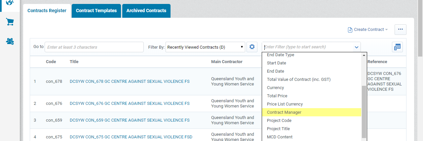
Task: Click the Go to search input field
Action: 94,47
